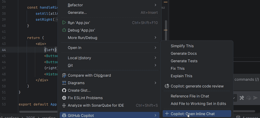Click the chat panel horizontal scrollbar
Viewport: 260px width, 118px height.
pyautogui.click(x=244, y=111)
